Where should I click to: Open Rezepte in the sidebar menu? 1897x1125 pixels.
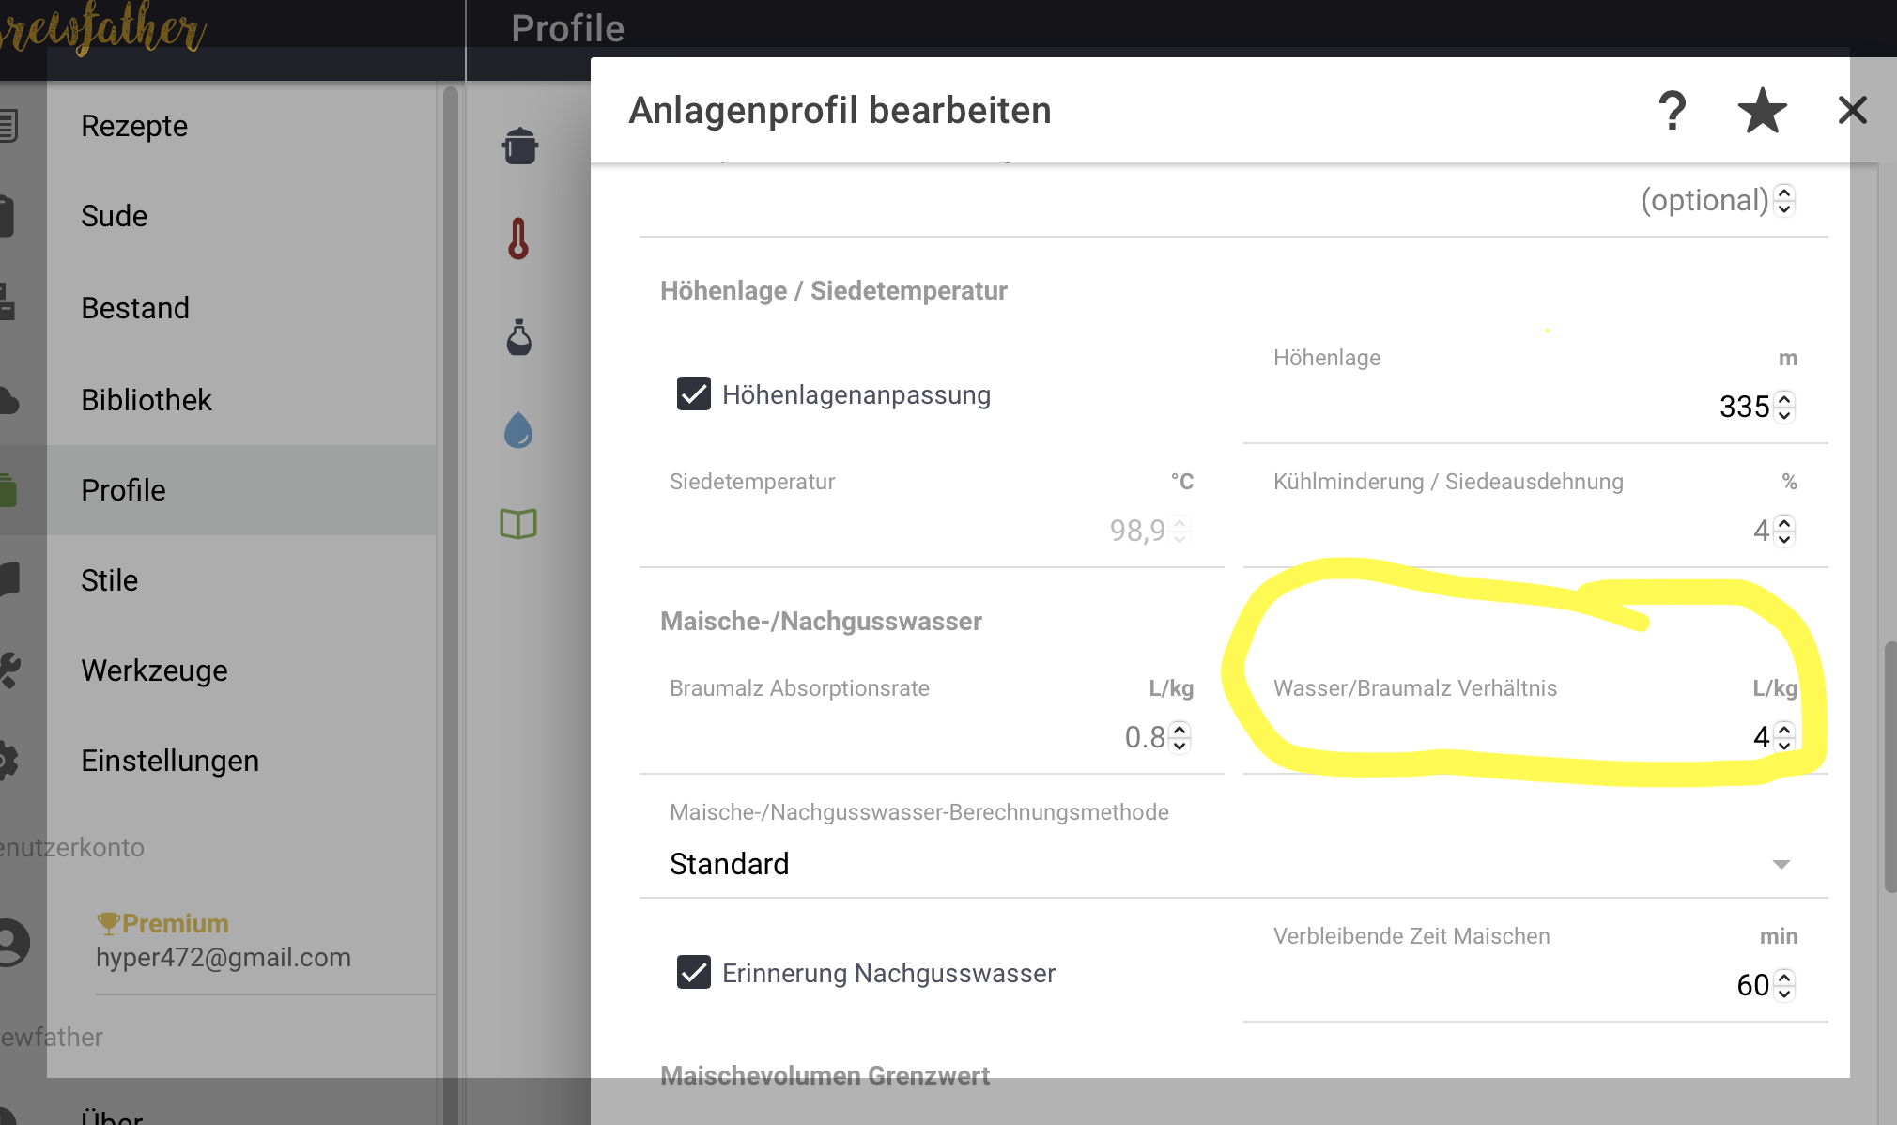tap(134, 126)
